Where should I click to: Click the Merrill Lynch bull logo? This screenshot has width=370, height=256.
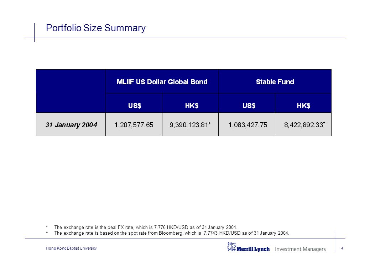coord(231,247)
